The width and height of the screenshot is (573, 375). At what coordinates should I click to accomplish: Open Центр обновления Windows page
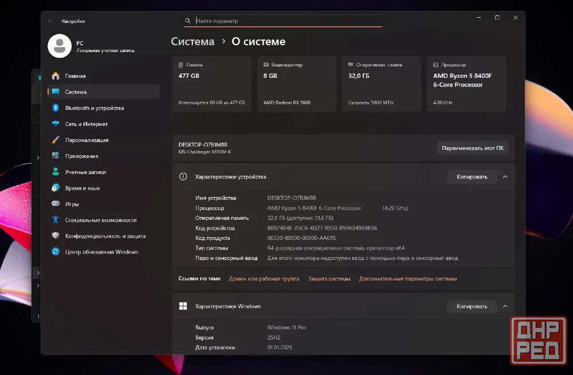tap(104, 252)
